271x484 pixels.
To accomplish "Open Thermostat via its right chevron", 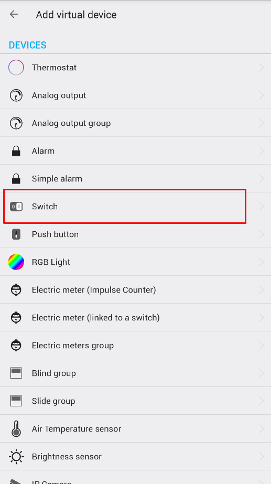I will (x=262, y=68).
